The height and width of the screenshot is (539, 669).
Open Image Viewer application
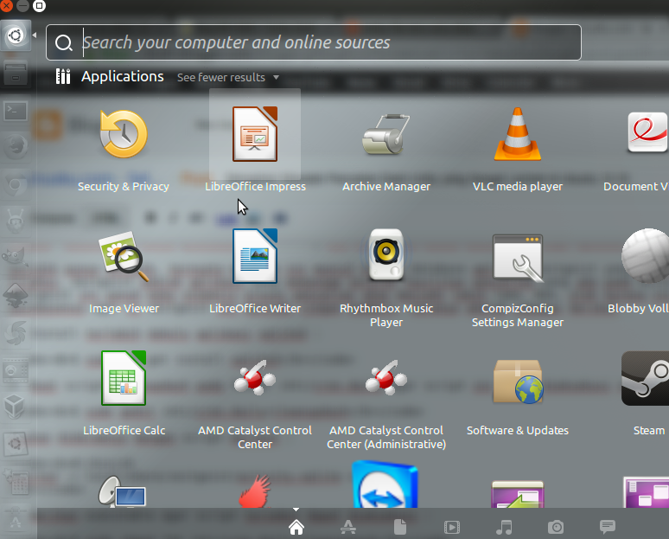coord(124,256)
